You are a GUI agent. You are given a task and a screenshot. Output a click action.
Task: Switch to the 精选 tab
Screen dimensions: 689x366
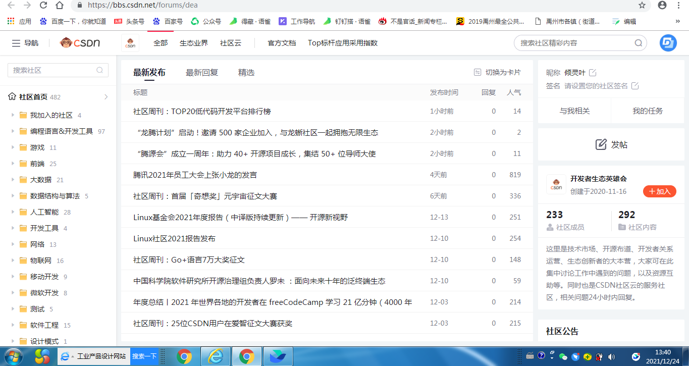pos(246,73)
